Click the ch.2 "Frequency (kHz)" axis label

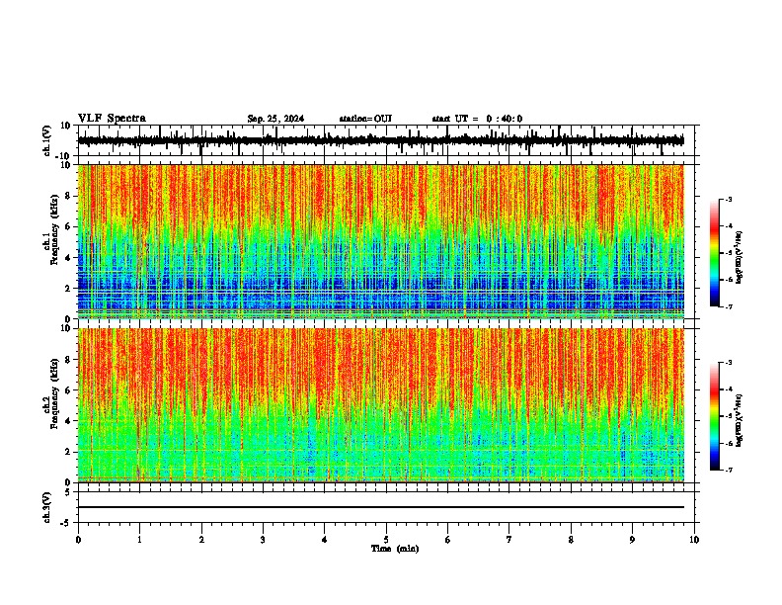tap(55, 392)
